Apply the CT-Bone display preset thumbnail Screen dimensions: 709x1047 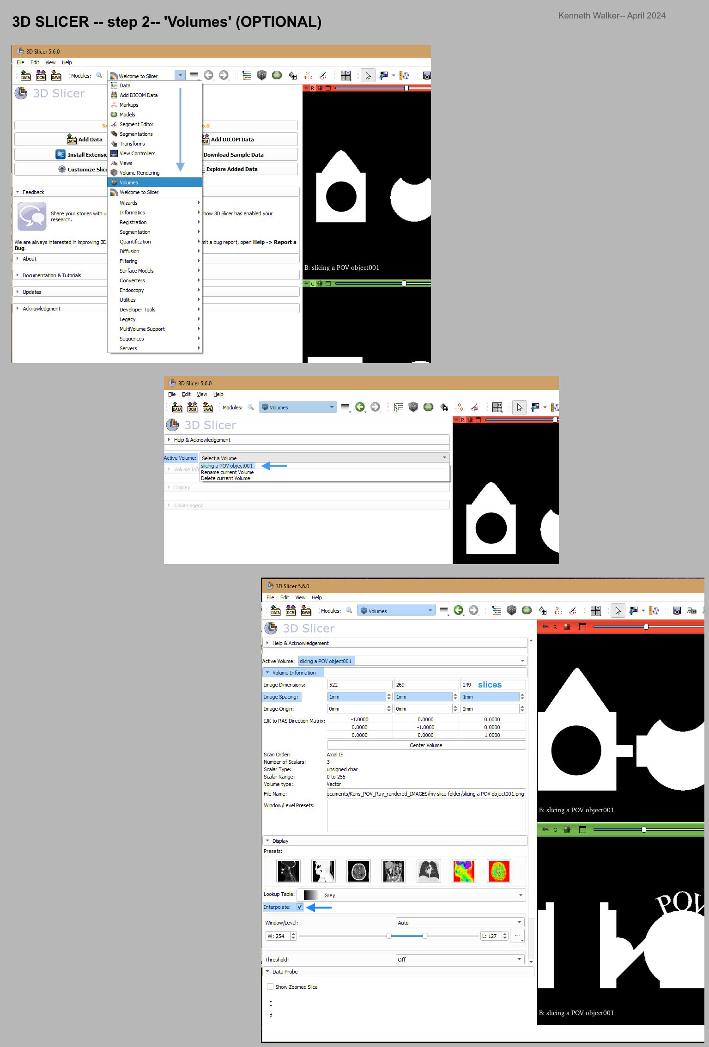[288, 871]
